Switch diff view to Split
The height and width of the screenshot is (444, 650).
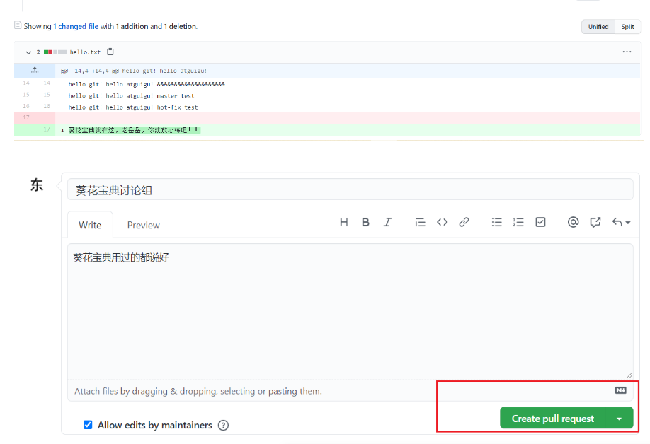coord(627,26)
